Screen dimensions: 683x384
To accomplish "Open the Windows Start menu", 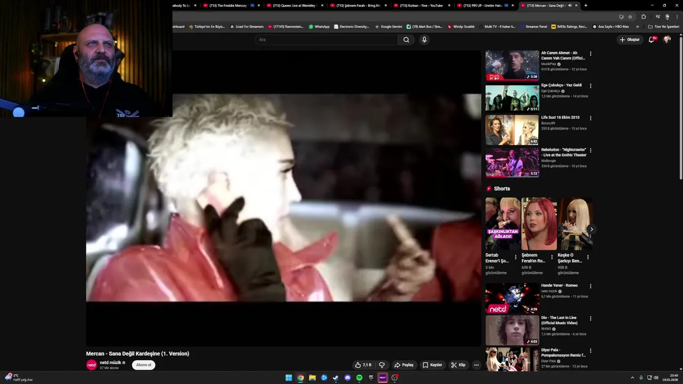I will tap(289, 378).
